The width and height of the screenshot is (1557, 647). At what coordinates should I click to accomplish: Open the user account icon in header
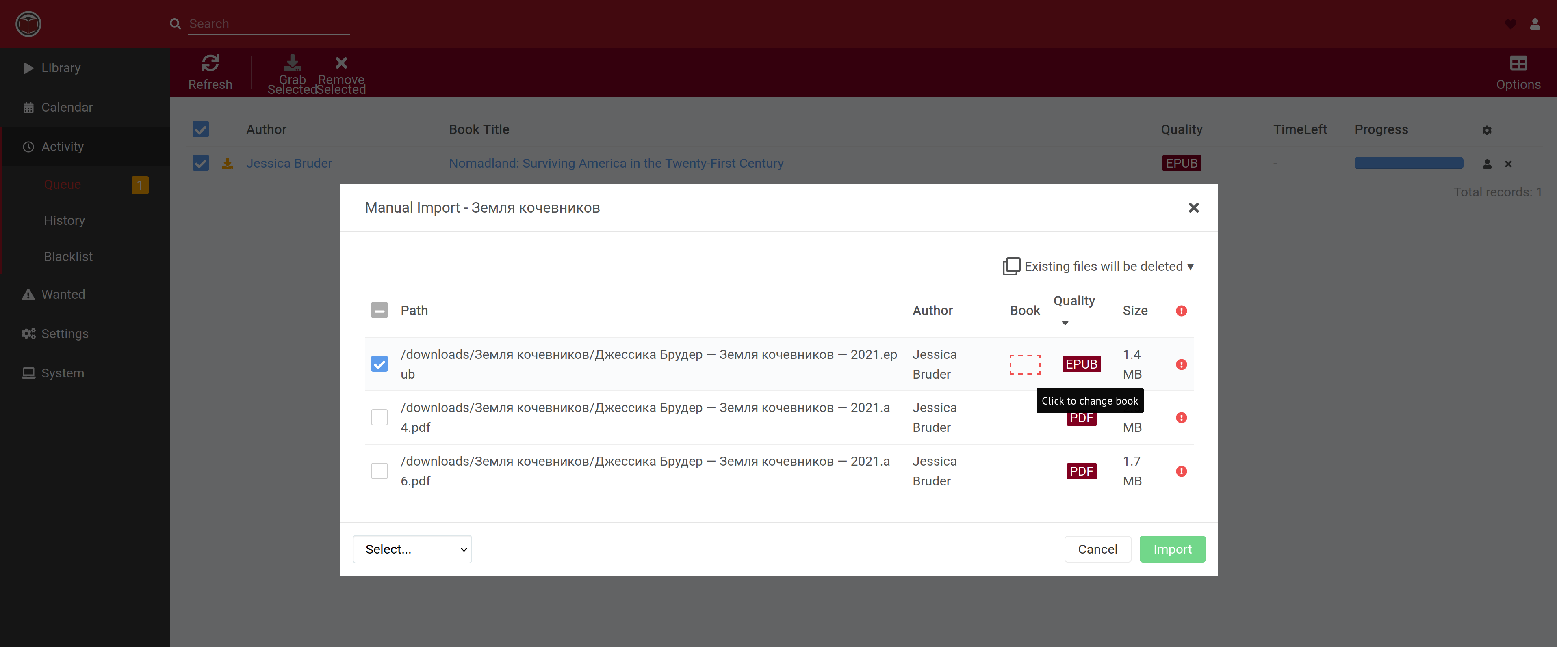tap(1535, 24)
